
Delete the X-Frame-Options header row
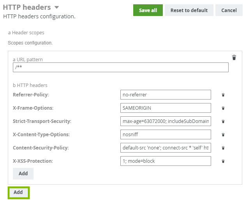point(223,108)
